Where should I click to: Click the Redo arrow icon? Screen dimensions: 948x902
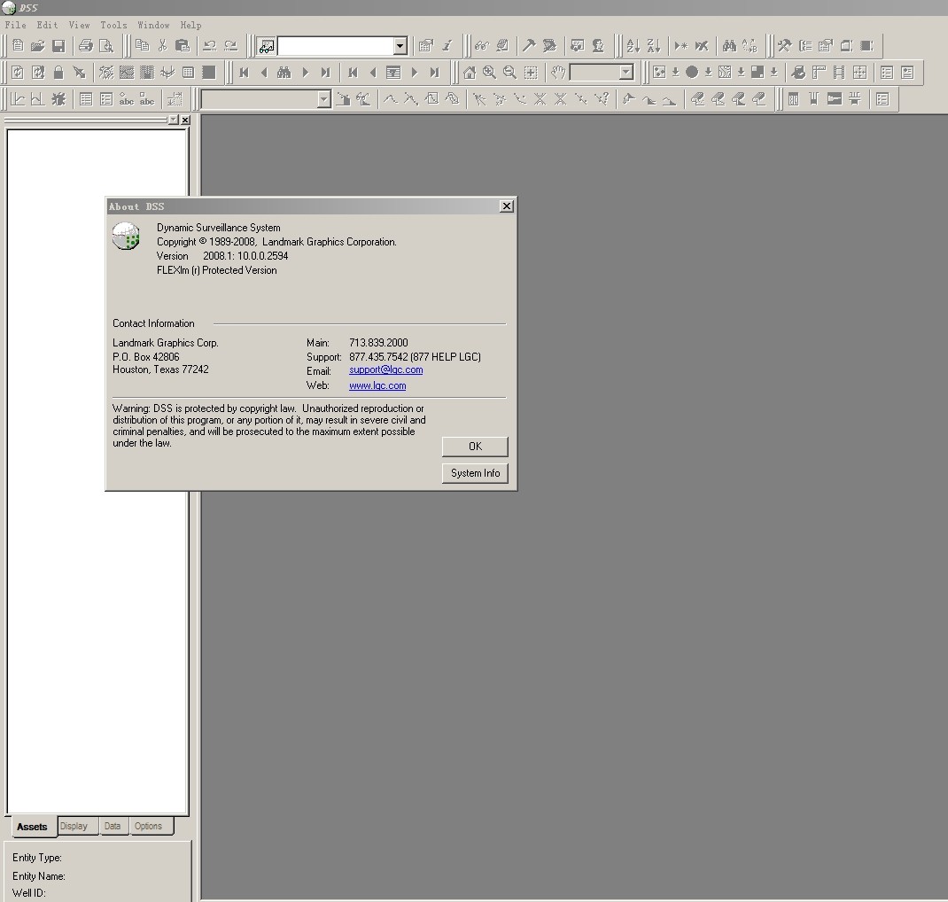pyautogui.click(x=230, y=46)
